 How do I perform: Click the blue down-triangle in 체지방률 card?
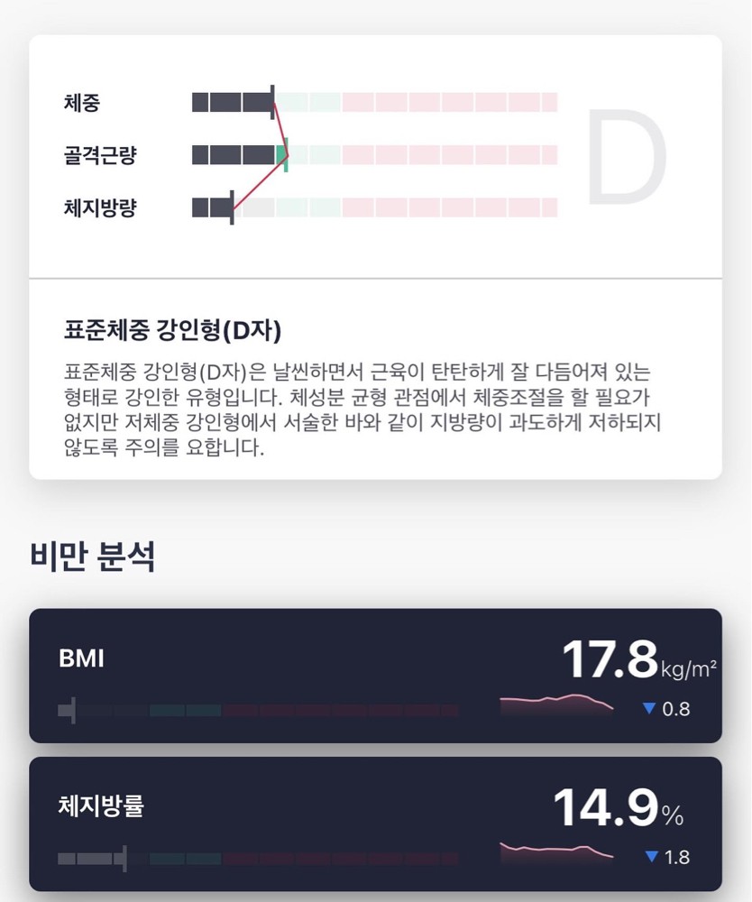(651, 857)
